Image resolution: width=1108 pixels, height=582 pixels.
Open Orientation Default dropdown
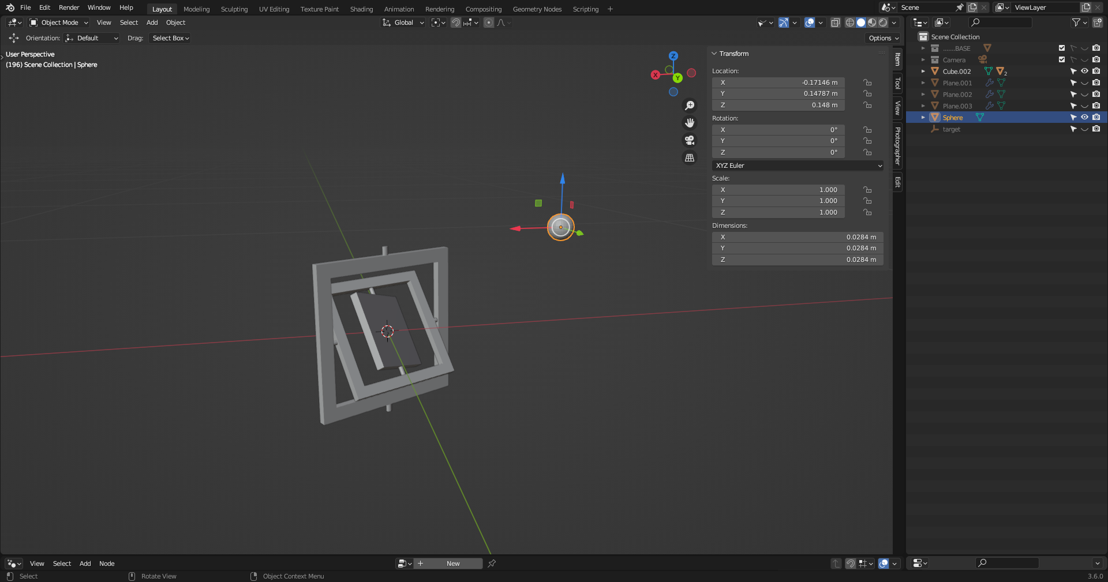[x=92, y=38]
